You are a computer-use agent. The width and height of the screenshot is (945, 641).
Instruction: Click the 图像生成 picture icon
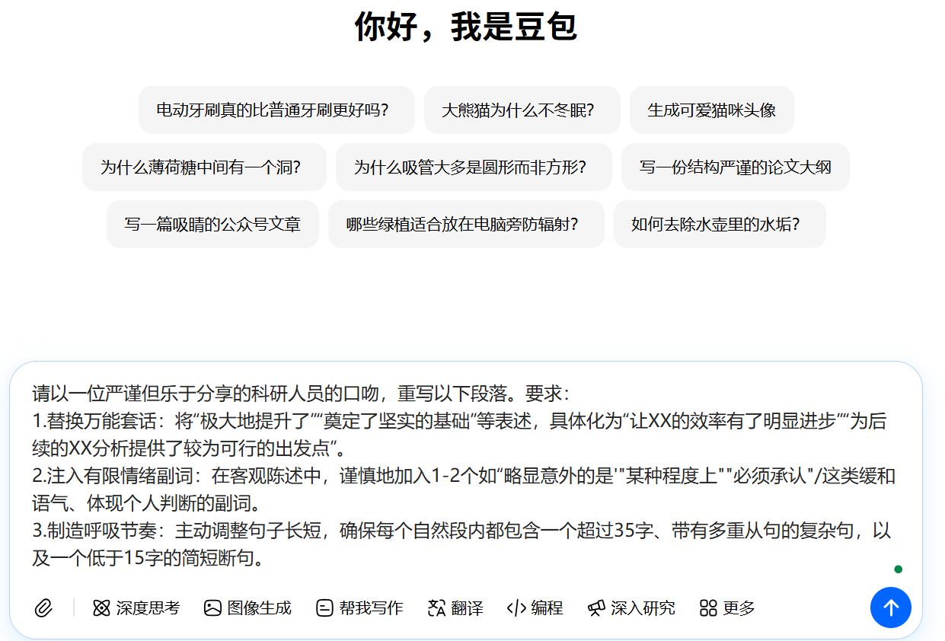pos(212,608)
